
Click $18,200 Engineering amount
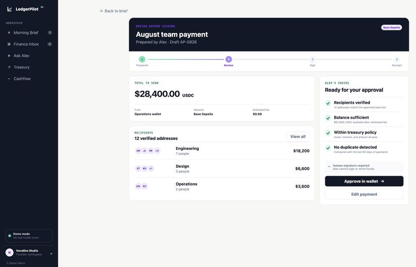tap(301, 151)
